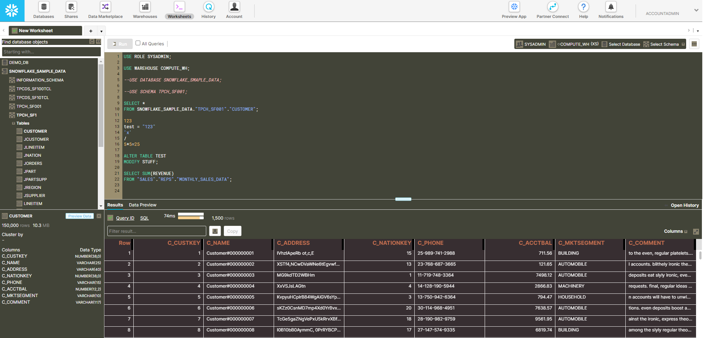
Task: Click the Snowflake logo home icon
Action: point(12,11)
